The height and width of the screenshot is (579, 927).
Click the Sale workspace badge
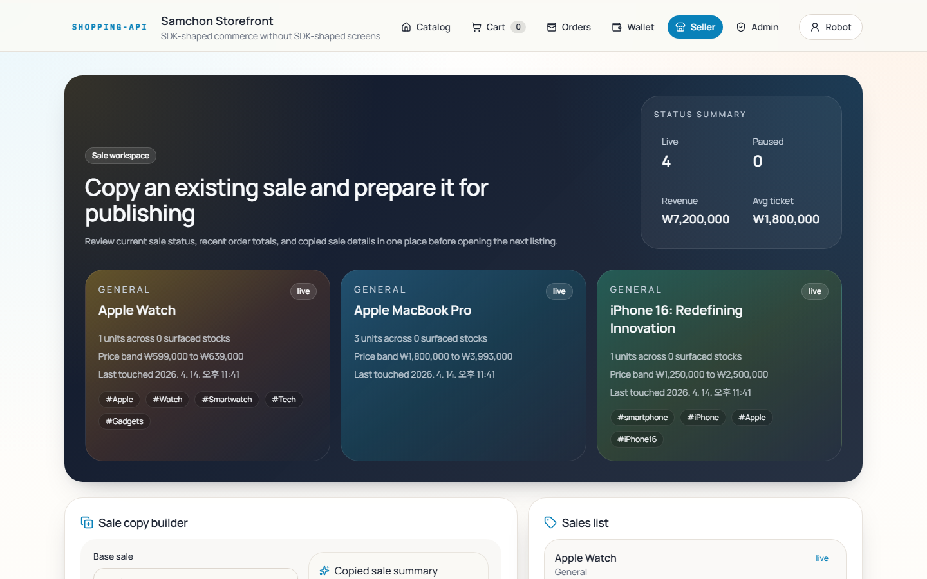[120, 156]
